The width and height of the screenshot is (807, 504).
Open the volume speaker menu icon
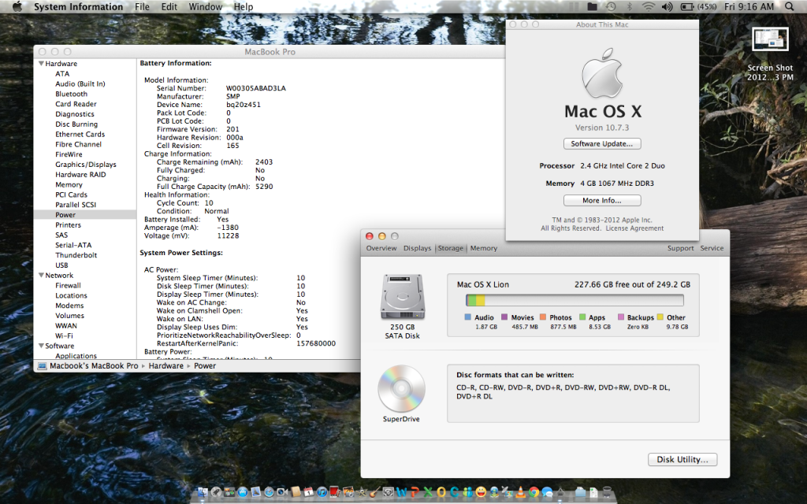667,6
